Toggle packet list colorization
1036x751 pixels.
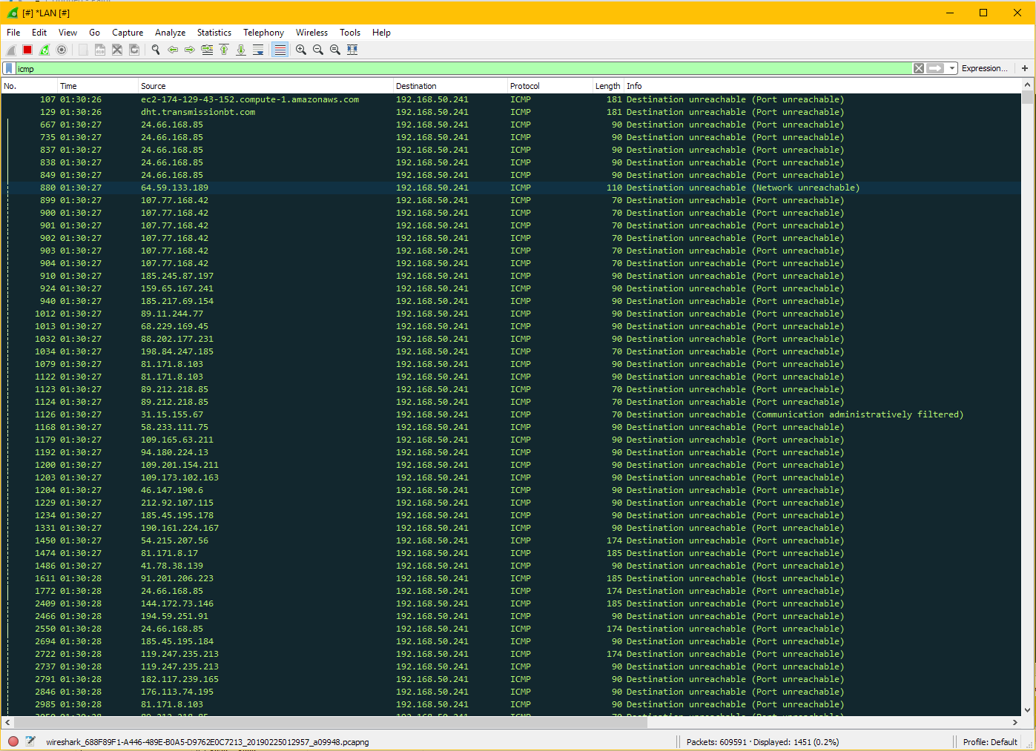pos(280,50)
